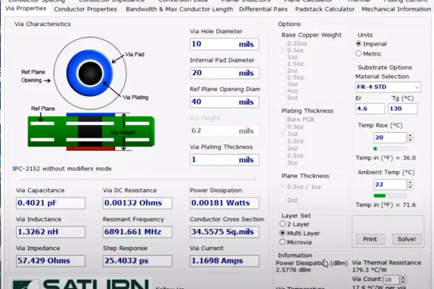
Task: Click the Internal Pad Diameter field
Action: tap(224, 73)
